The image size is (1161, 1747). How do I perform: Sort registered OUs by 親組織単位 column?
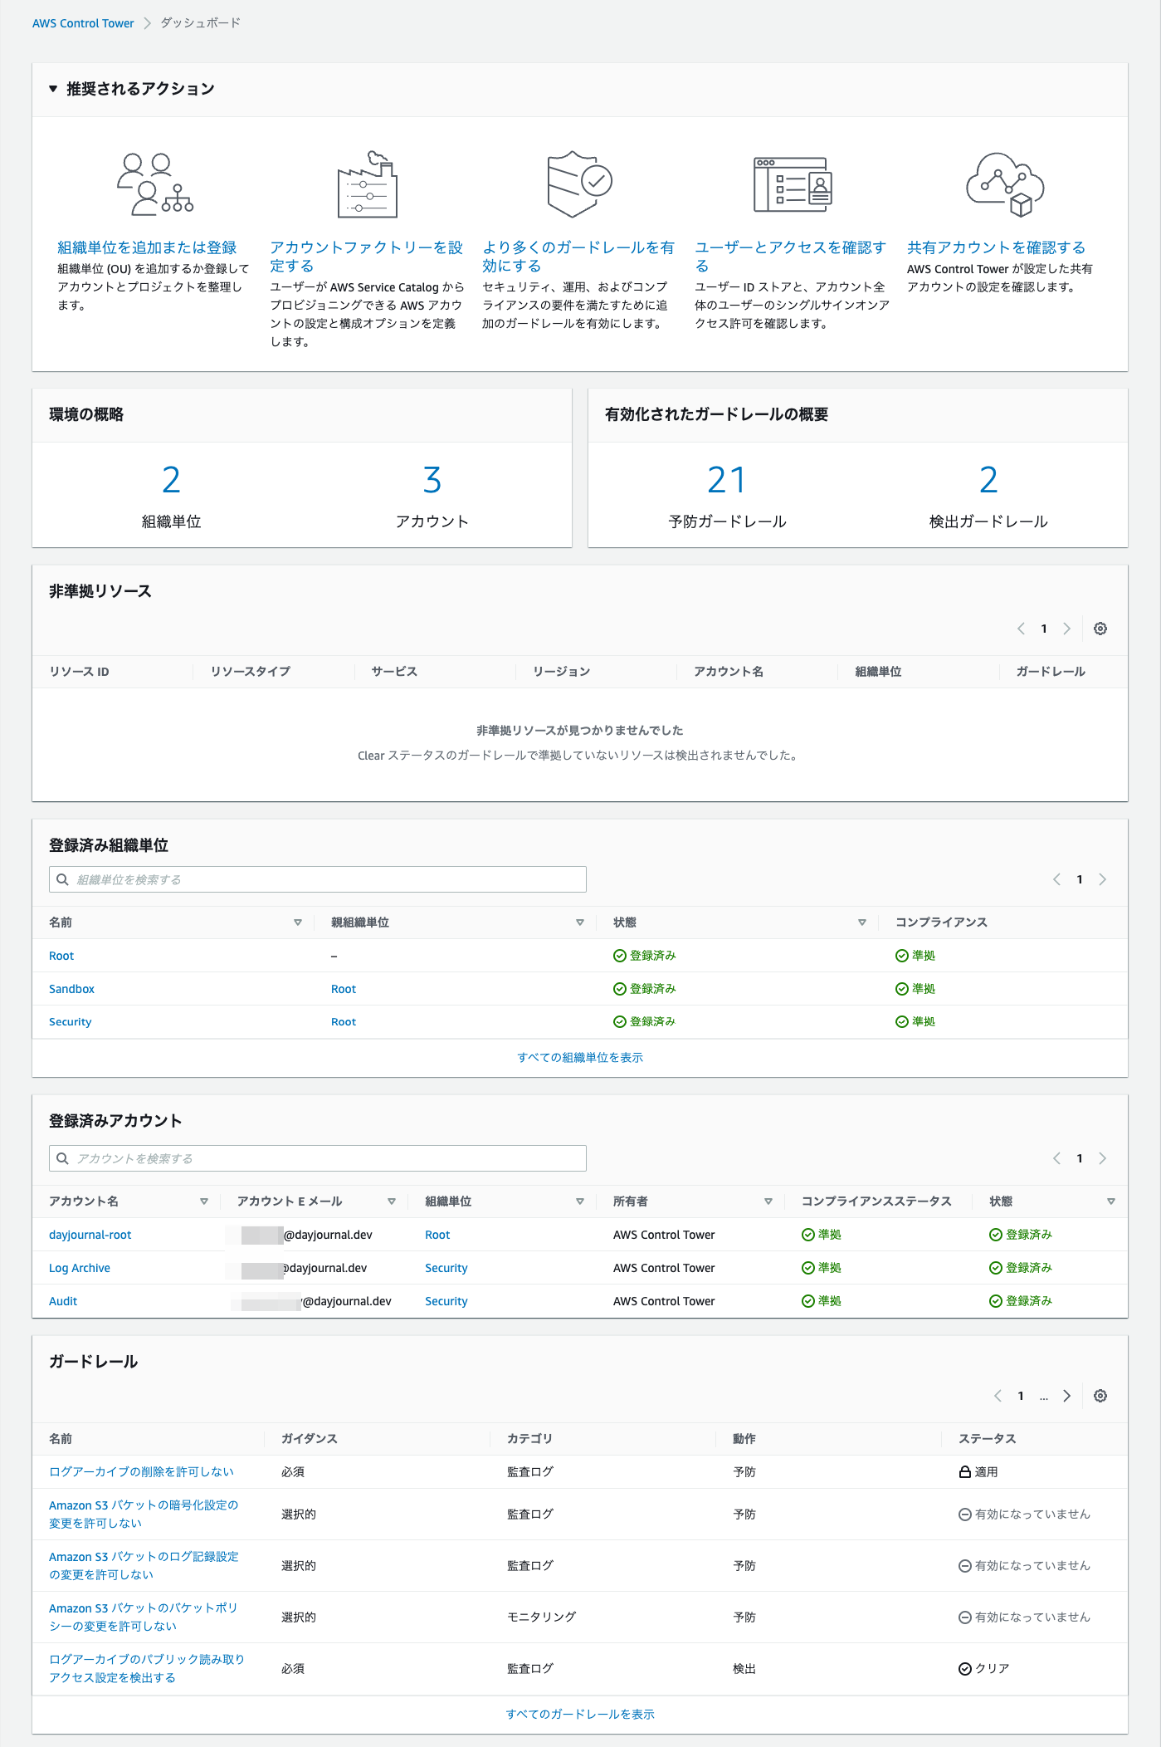[x=580, y=922]
